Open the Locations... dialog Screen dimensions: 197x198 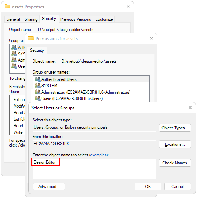click(x=175, y=144)
